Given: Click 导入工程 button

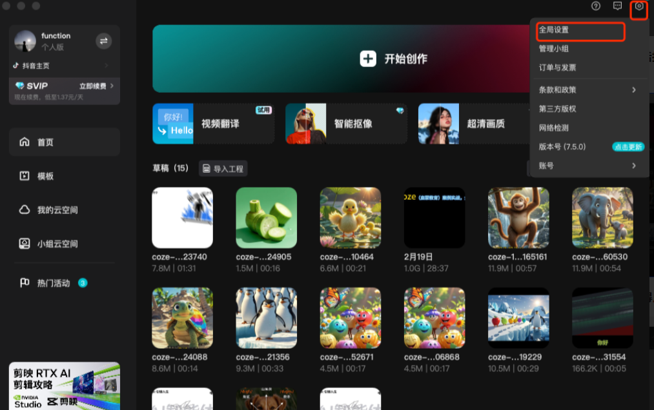Looking at the screenshot, I should pyautogui.click(x=223, y=169).
